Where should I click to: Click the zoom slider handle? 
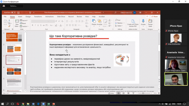pos(143,93)
